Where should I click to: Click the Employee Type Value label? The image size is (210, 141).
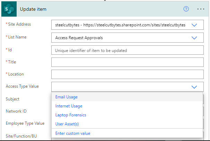[25, 123]
